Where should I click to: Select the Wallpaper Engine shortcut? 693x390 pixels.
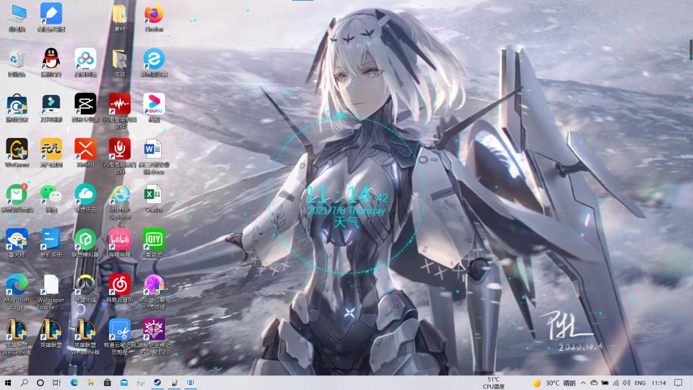(x=51, y=292)
